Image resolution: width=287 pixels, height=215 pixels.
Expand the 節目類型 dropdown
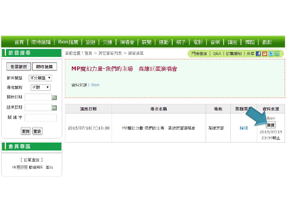pyautogui.click(x=41, y=78)
